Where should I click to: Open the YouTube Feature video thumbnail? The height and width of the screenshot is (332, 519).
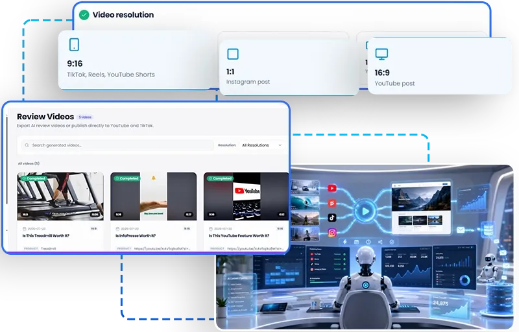pyautogui.click(x=247, y=196)
